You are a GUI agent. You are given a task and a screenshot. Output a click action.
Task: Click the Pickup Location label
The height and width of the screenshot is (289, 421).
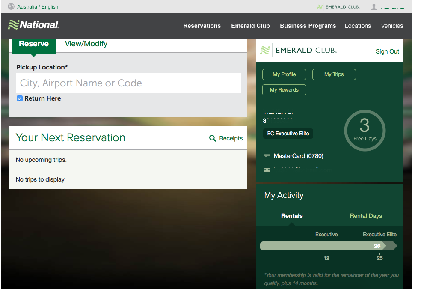(x=42, y=67)
